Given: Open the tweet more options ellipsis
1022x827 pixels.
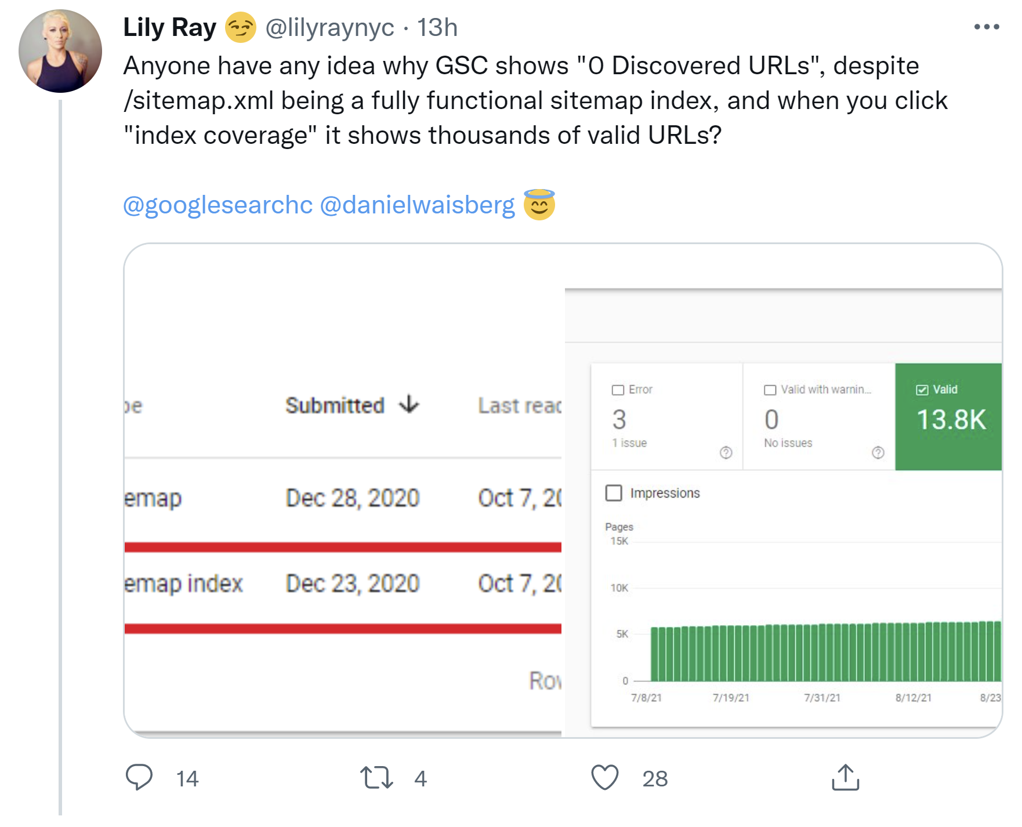Looking at the screenshot, I should click(x=986, y=26).
